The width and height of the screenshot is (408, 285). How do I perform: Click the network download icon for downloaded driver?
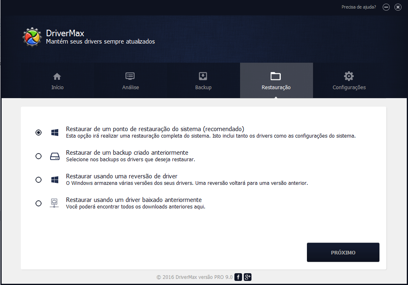[x=55, y=203]
